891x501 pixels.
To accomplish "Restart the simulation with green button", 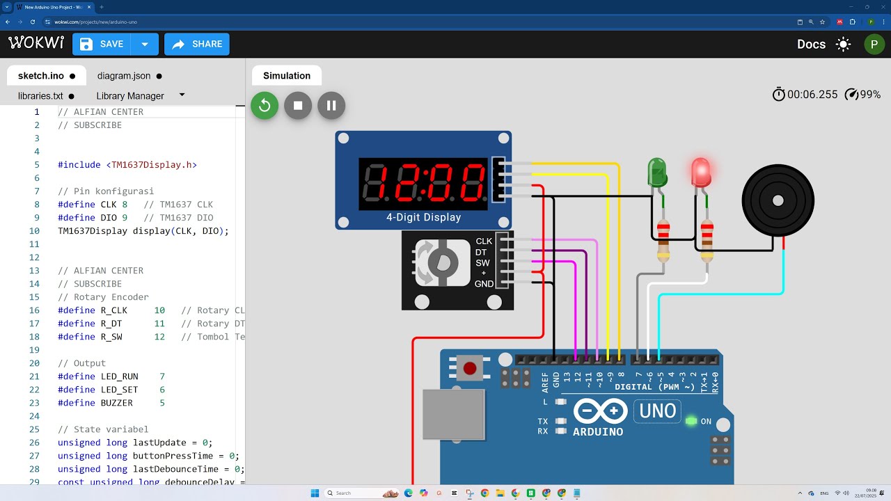I will [x=265, y=106].
